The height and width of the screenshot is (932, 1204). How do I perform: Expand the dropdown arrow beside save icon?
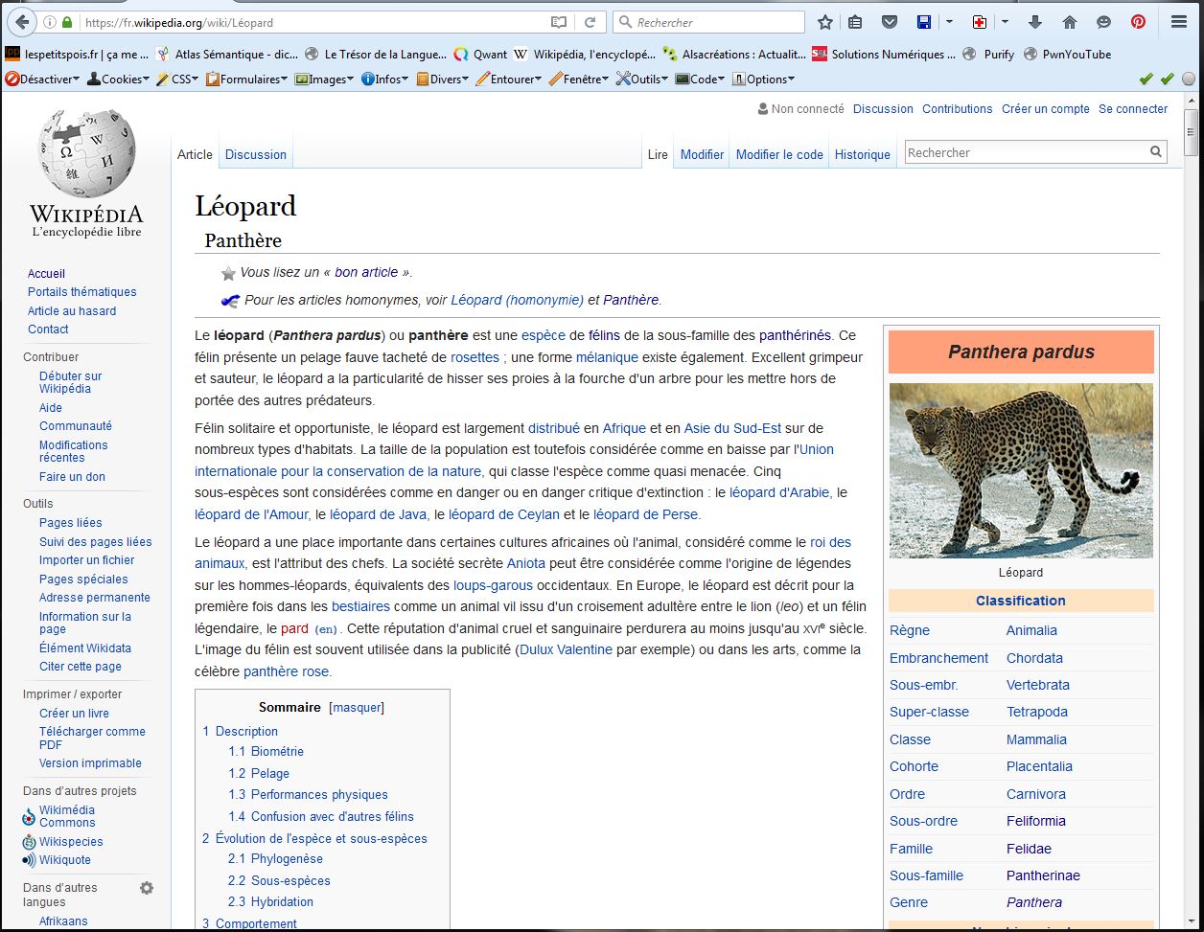[x=949, y=22]
